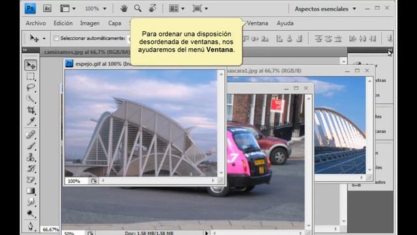Viewport: 417px width, 235px height.
Task: Click mascara1.jpg vertical scrollbar up arrow
Action: click(x=369, y=81)
